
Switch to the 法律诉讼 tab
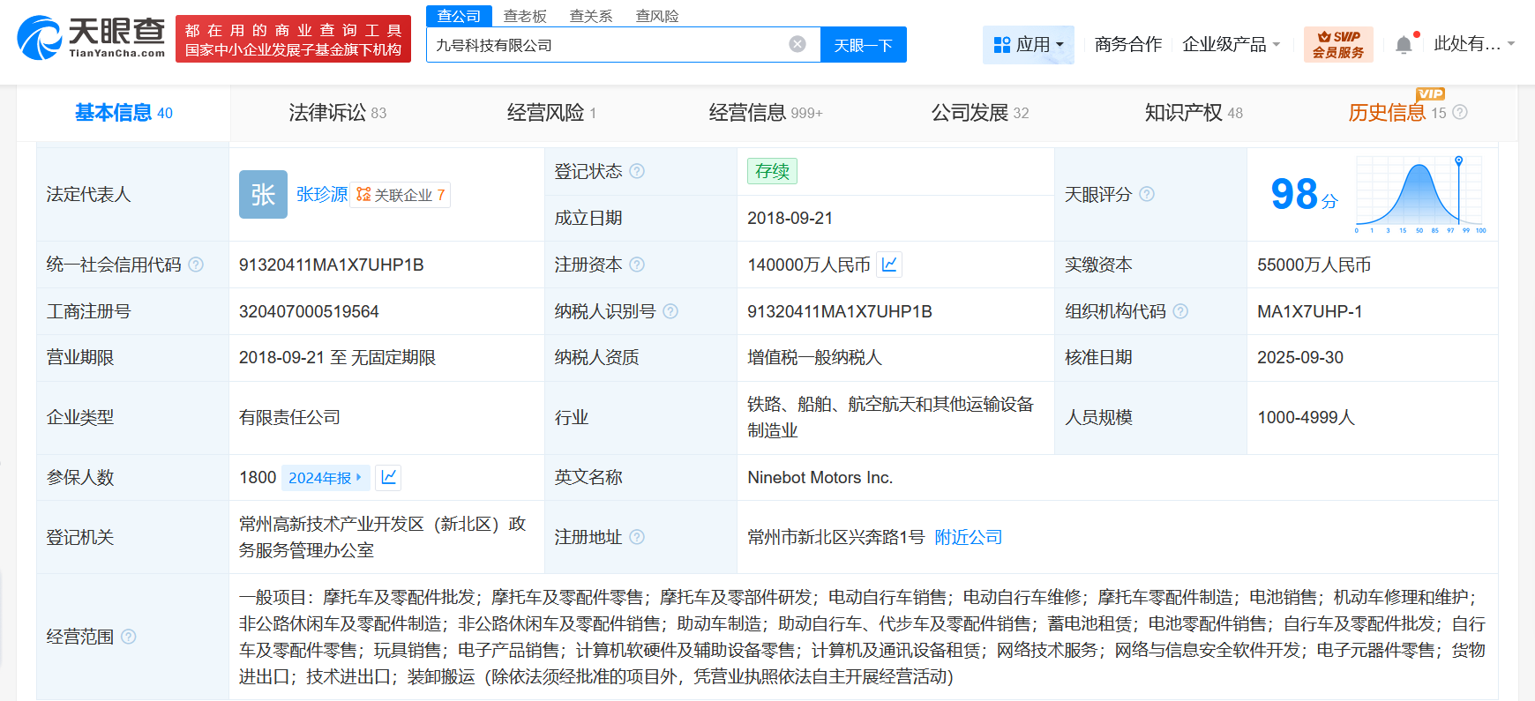tap(337, 113)
